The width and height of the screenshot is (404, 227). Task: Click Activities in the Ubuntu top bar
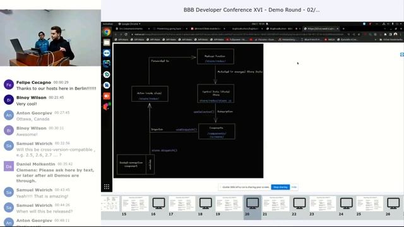(108, 24)
